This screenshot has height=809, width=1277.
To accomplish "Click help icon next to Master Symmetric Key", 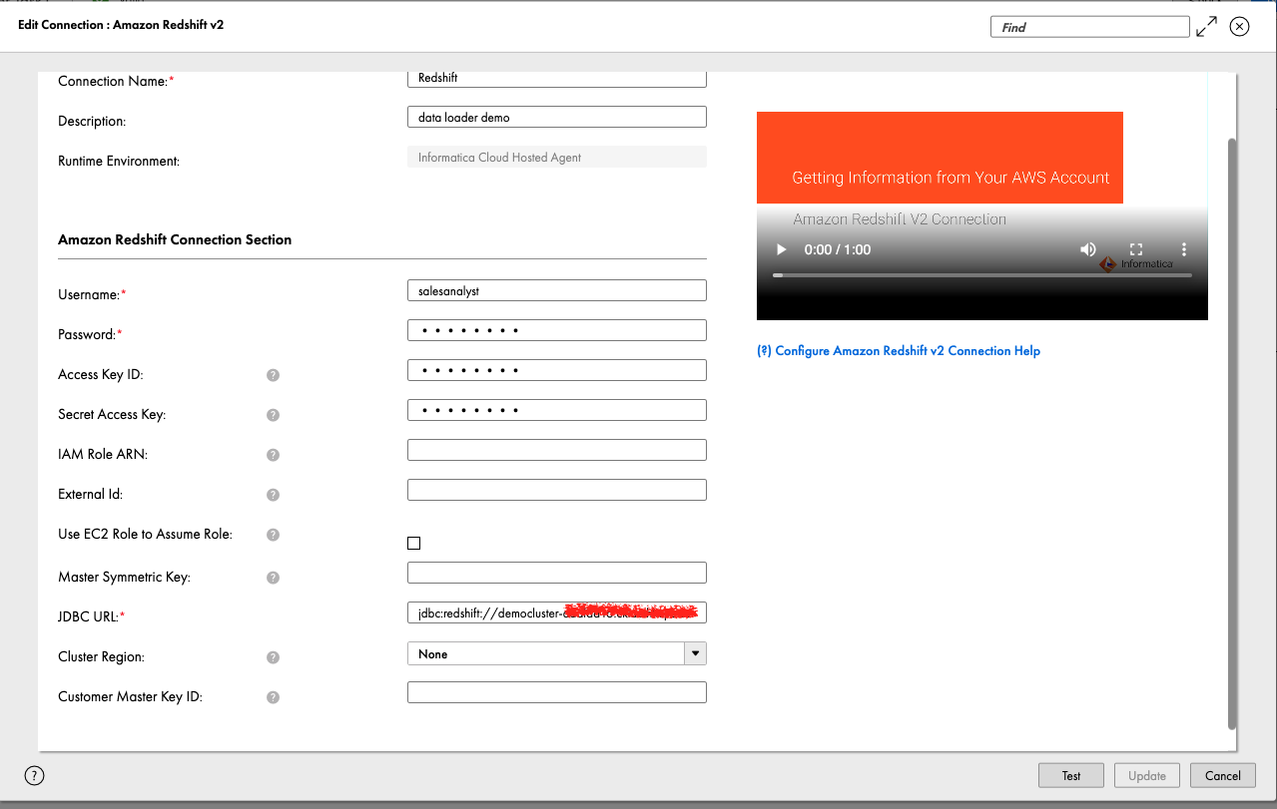I will [x=273, y=578].
